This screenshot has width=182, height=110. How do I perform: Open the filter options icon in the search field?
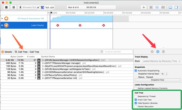click(102, 52)
